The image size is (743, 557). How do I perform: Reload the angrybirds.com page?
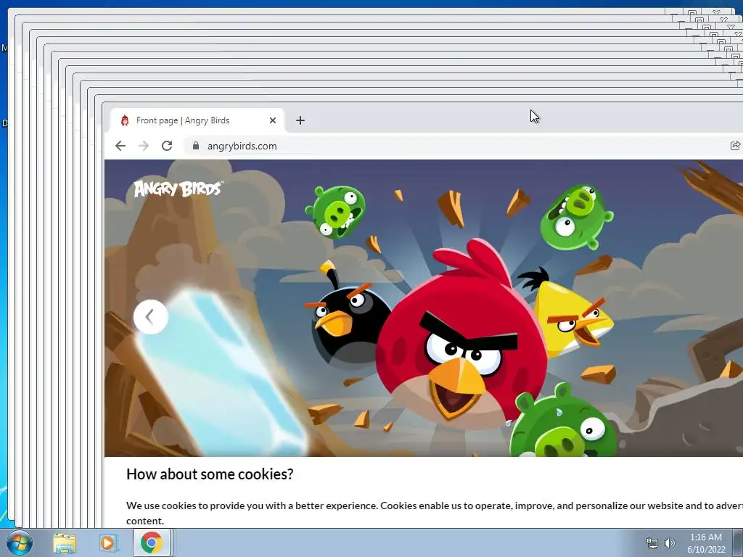(x=167, y=146)
